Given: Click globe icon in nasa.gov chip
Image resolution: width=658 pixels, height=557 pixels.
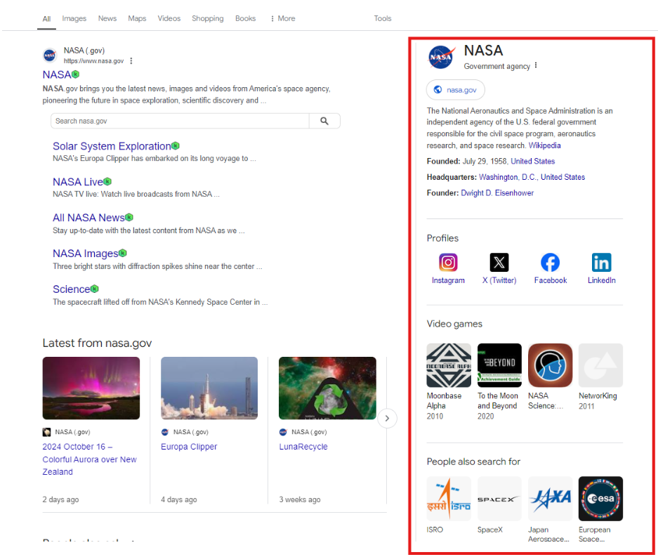Looking at the screenshot, I should (437, 89).
